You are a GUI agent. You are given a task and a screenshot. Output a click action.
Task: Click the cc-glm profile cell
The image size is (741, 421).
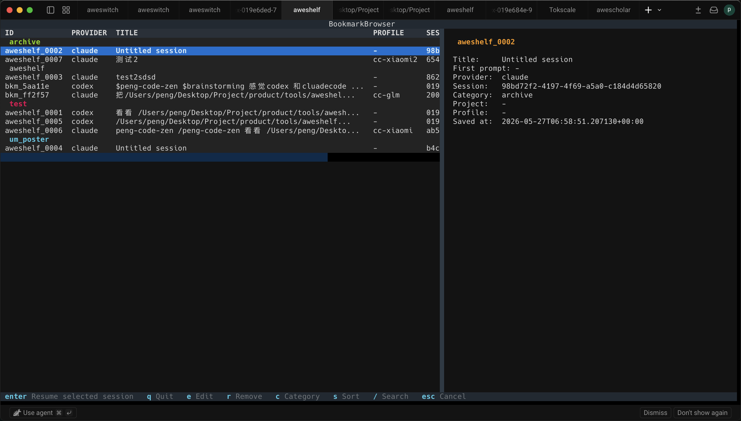coord(386,95)
